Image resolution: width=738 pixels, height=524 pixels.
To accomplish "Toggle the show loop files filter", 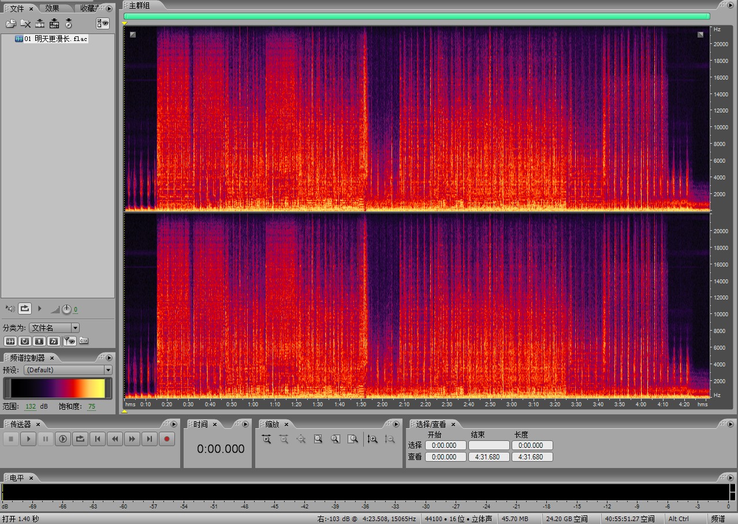I will [24, 341].
